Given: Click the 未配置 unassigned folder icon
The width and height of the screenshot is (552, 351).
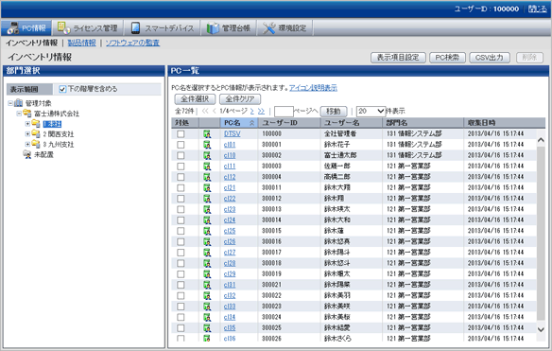Looking at the screenshot, I should (26, 154).
